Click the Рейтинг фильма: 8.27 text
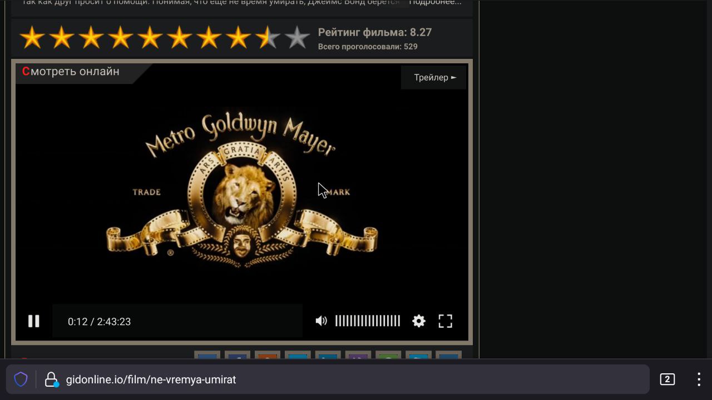Viewport: 712px width, 400px height. click(x=375, y=32)
